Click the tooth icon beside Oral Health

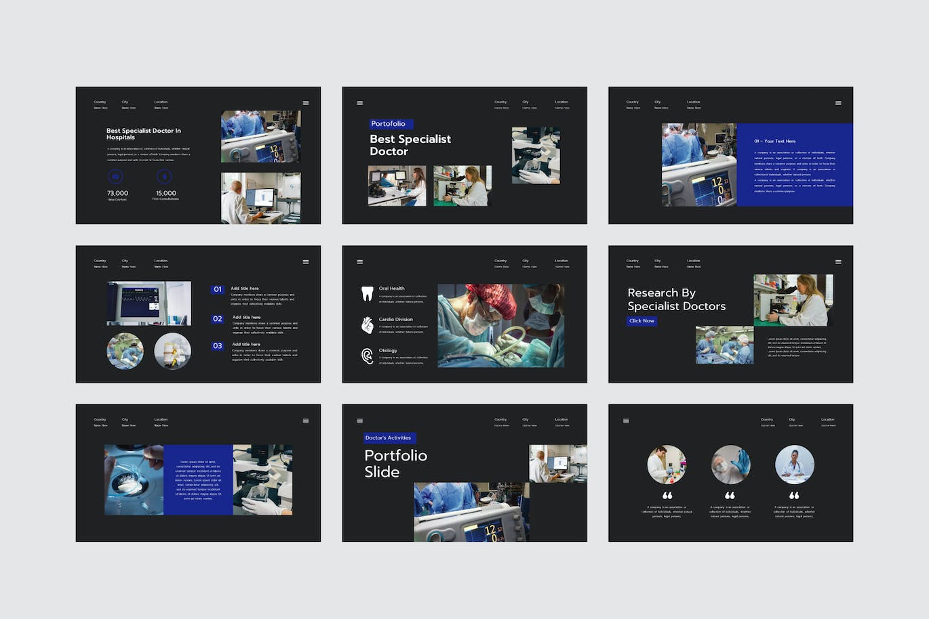367,293
